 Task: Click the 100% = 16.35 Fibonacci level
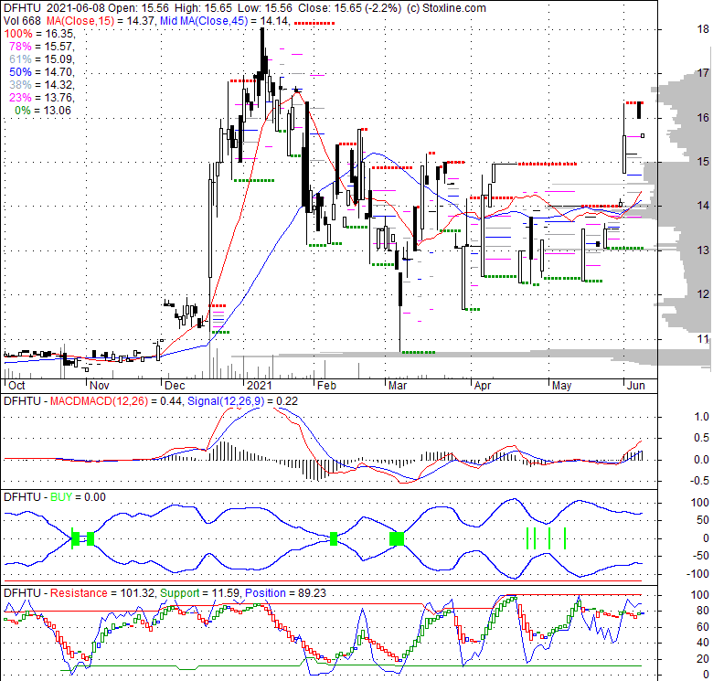[39, 34]
